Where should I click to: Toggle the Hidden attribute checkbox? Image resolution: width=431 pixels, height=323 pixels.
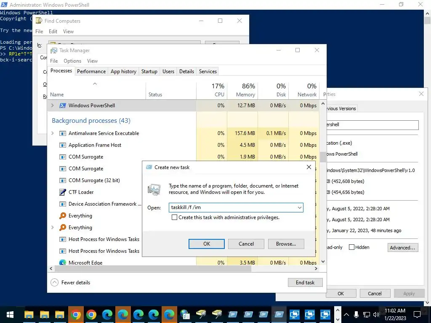[351, 247]
